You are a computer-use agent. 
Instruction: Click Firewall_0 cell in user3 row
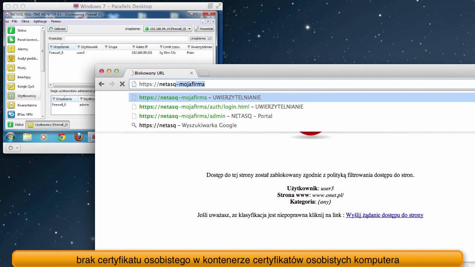pyautogui.click(x=56, y=53)
